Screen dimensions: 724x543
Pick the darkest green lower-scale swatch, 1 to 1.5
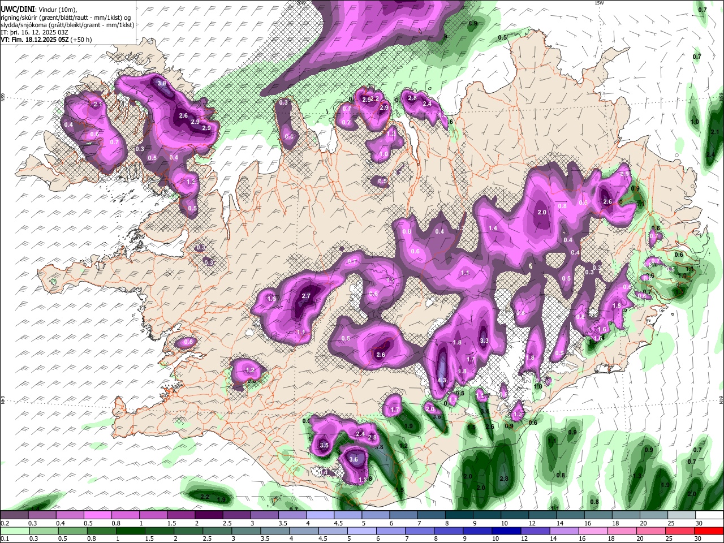click(x=131, y=531)
